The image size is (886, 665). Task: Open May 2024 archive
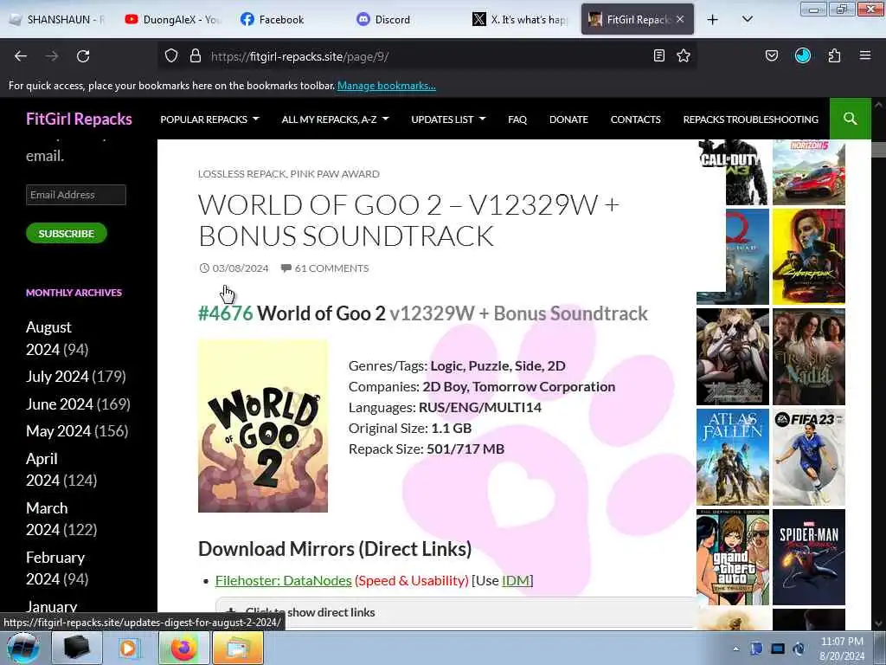click(x=58, y=431)
